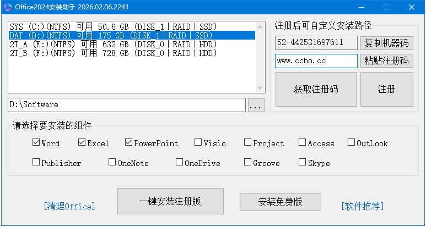
Task: Disable the PowerPoint component
Action: pyautogui.click(x=129, y=143)
